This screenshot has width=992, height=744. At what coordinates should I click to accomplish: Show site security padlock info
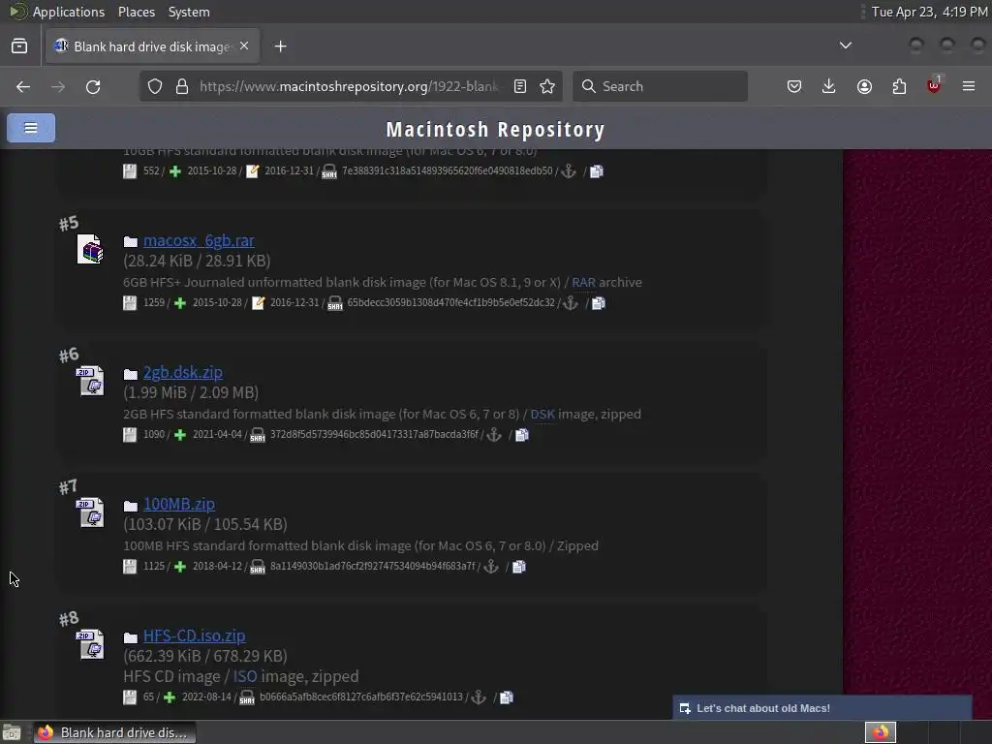[182, 86]
